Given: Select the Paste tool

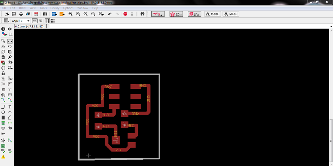Looking at the screenshot, I should click(x=10, y=52).
